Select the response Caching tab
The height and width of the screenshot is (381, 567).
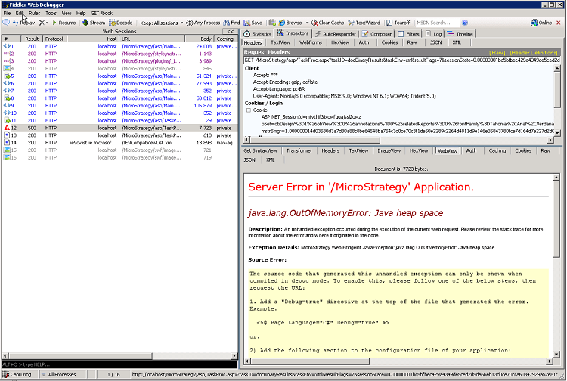pos(497,150)
